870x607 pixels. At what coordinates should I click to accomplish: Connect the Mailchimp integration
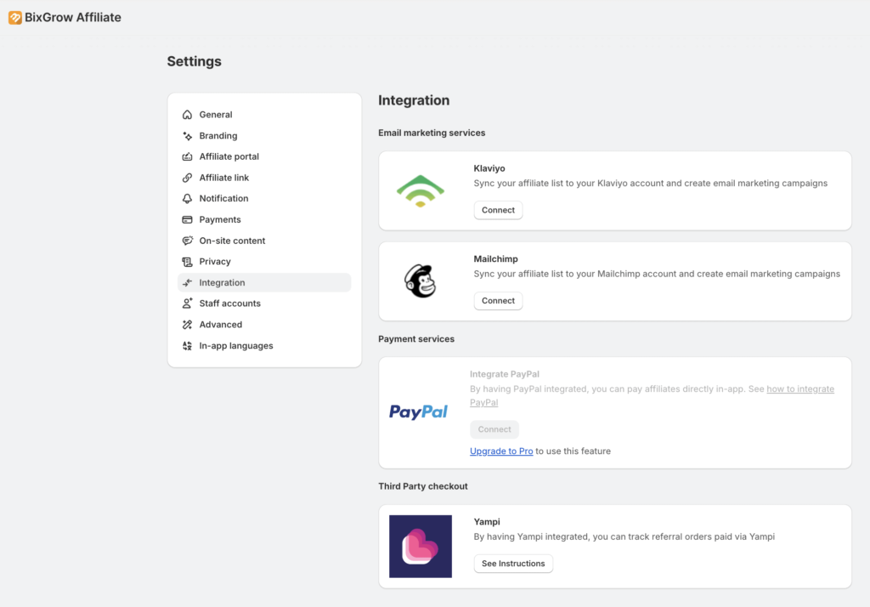(x=498, y=300)
